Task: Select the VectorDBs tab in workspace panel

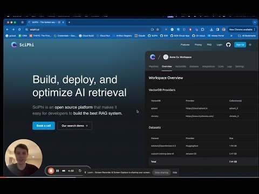Action: (181, 66)
